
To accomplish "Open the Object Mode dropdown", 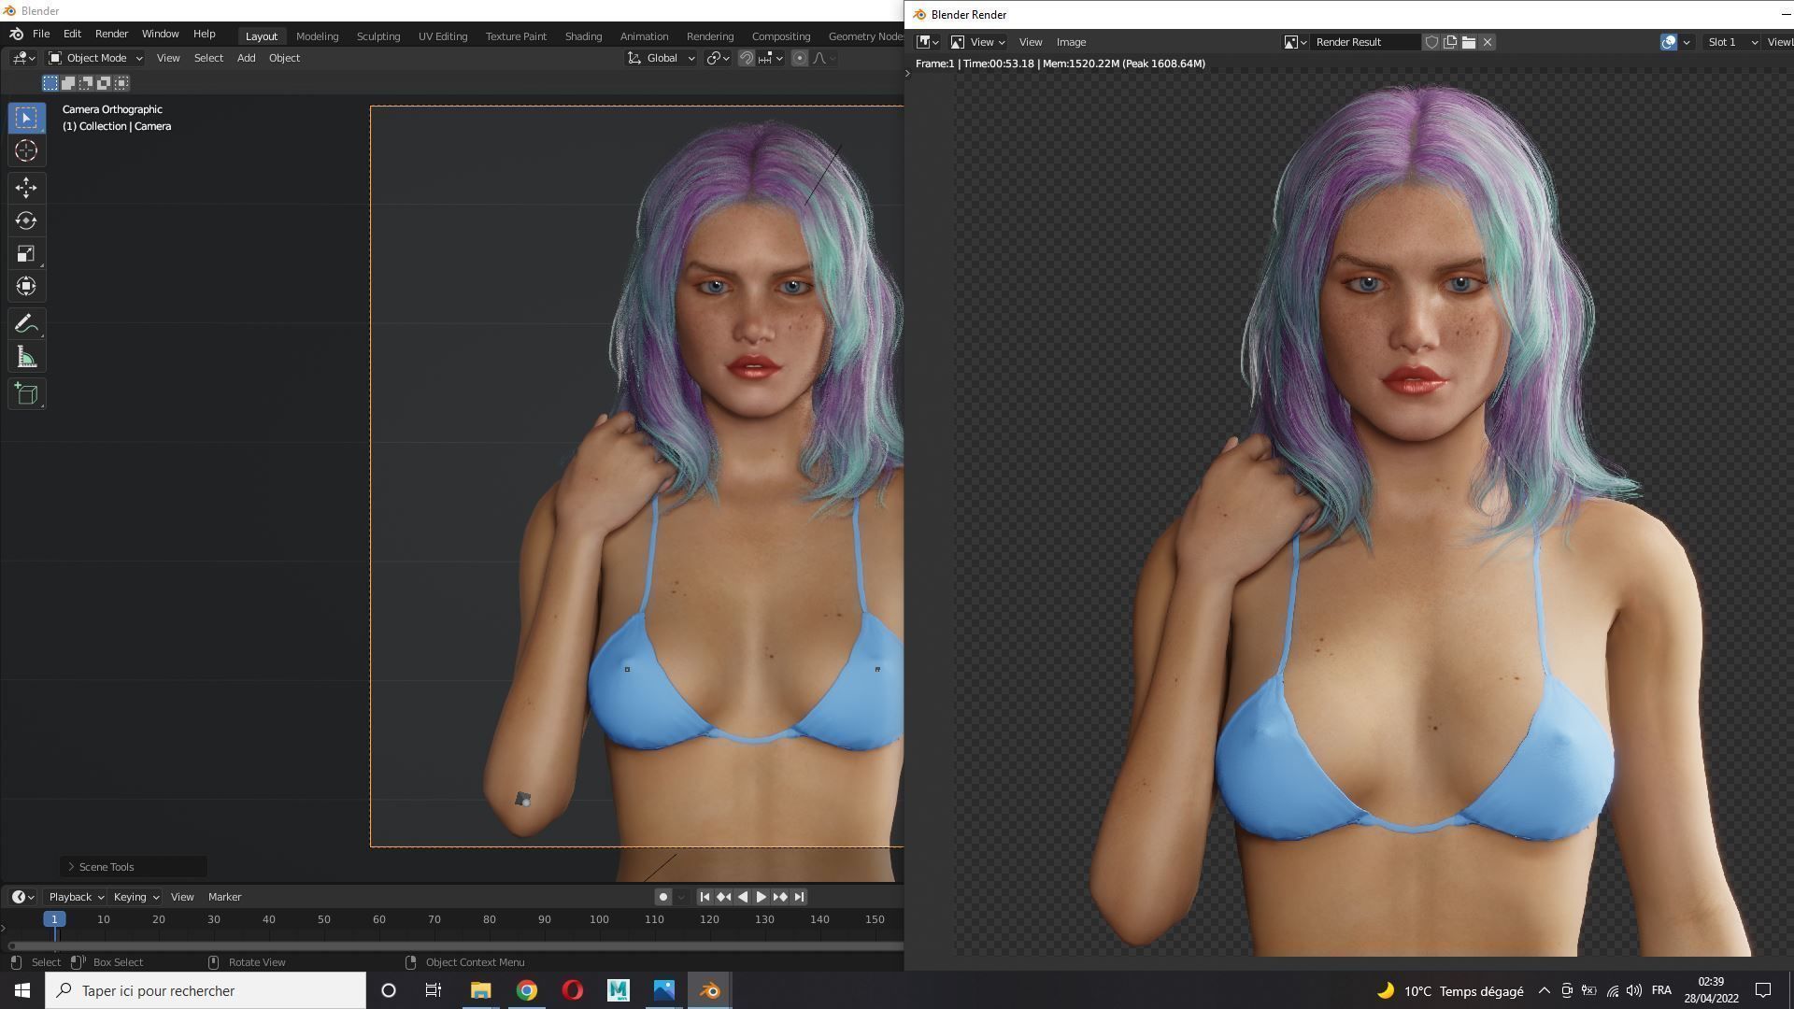I will tap(96, 58).
